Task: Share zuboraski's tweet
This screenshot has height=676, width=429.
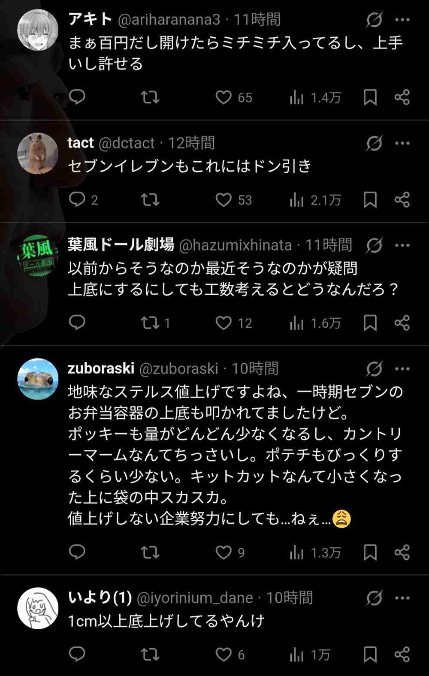Action: (402, 552)
